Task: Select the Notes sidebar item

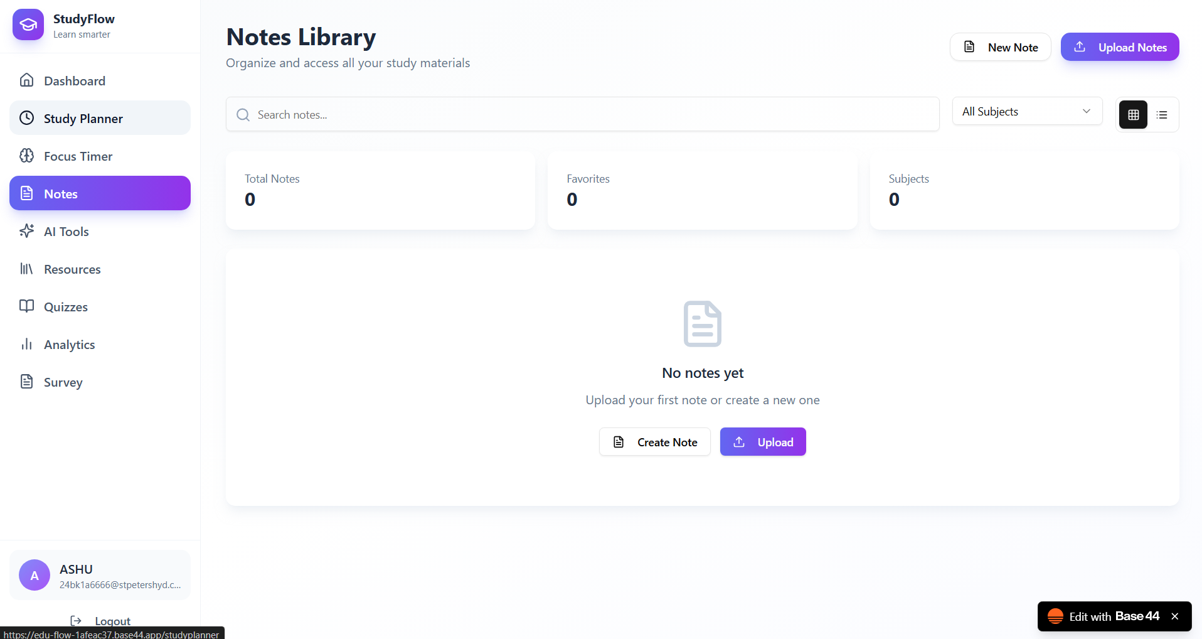Action: click(100, 193)
